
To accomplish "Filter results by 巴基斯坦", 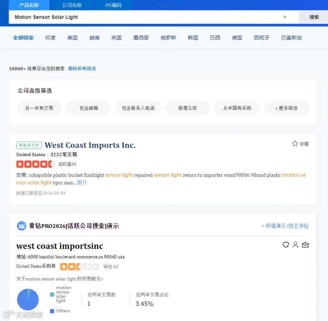I will click(292, 38).
